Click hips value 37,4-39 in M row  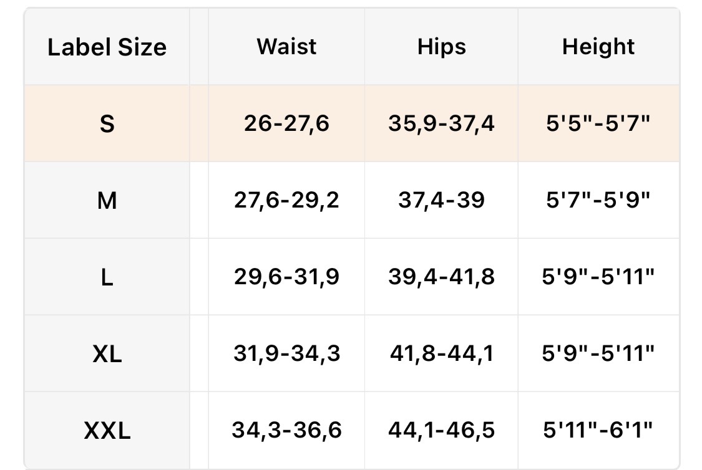click(441, 200)
